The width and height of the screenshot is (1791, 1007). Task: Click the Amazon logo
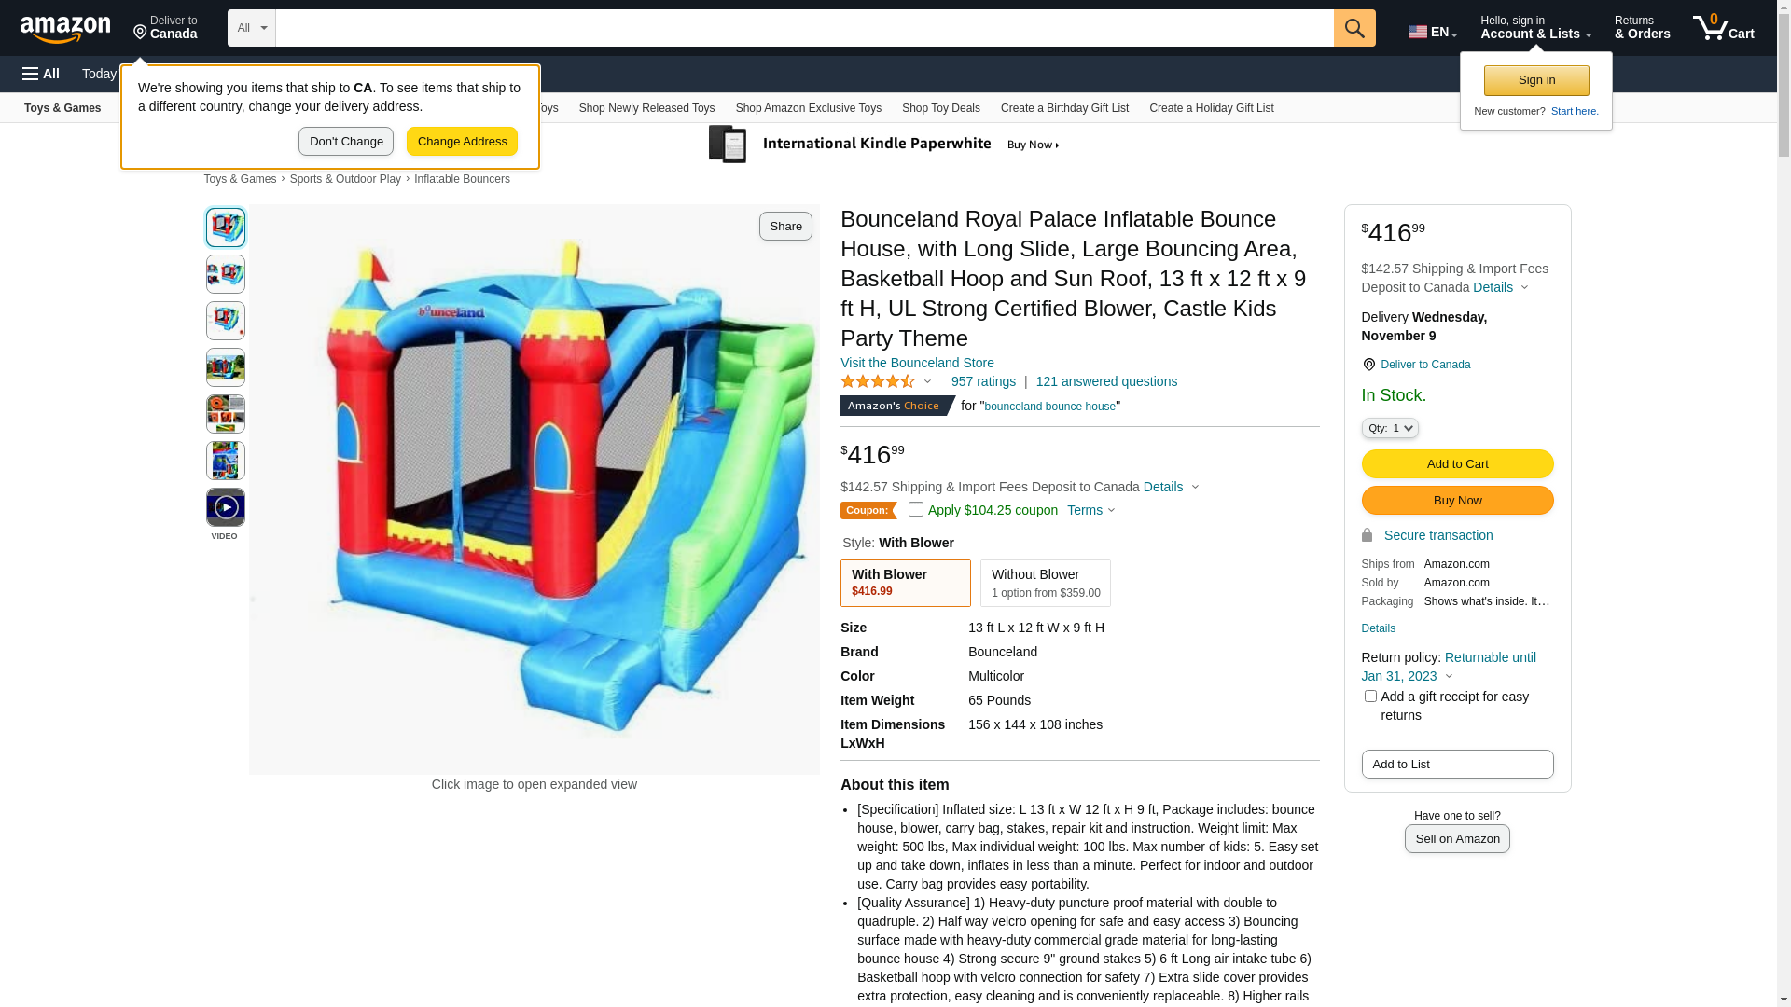tap(65, 30)
